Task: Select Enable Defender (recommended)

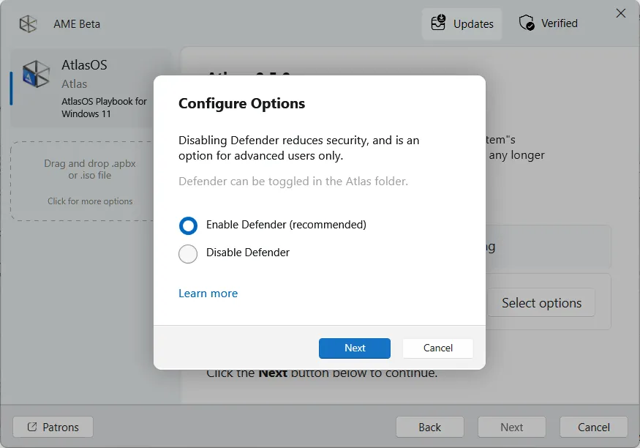Action: click(189, 225)
